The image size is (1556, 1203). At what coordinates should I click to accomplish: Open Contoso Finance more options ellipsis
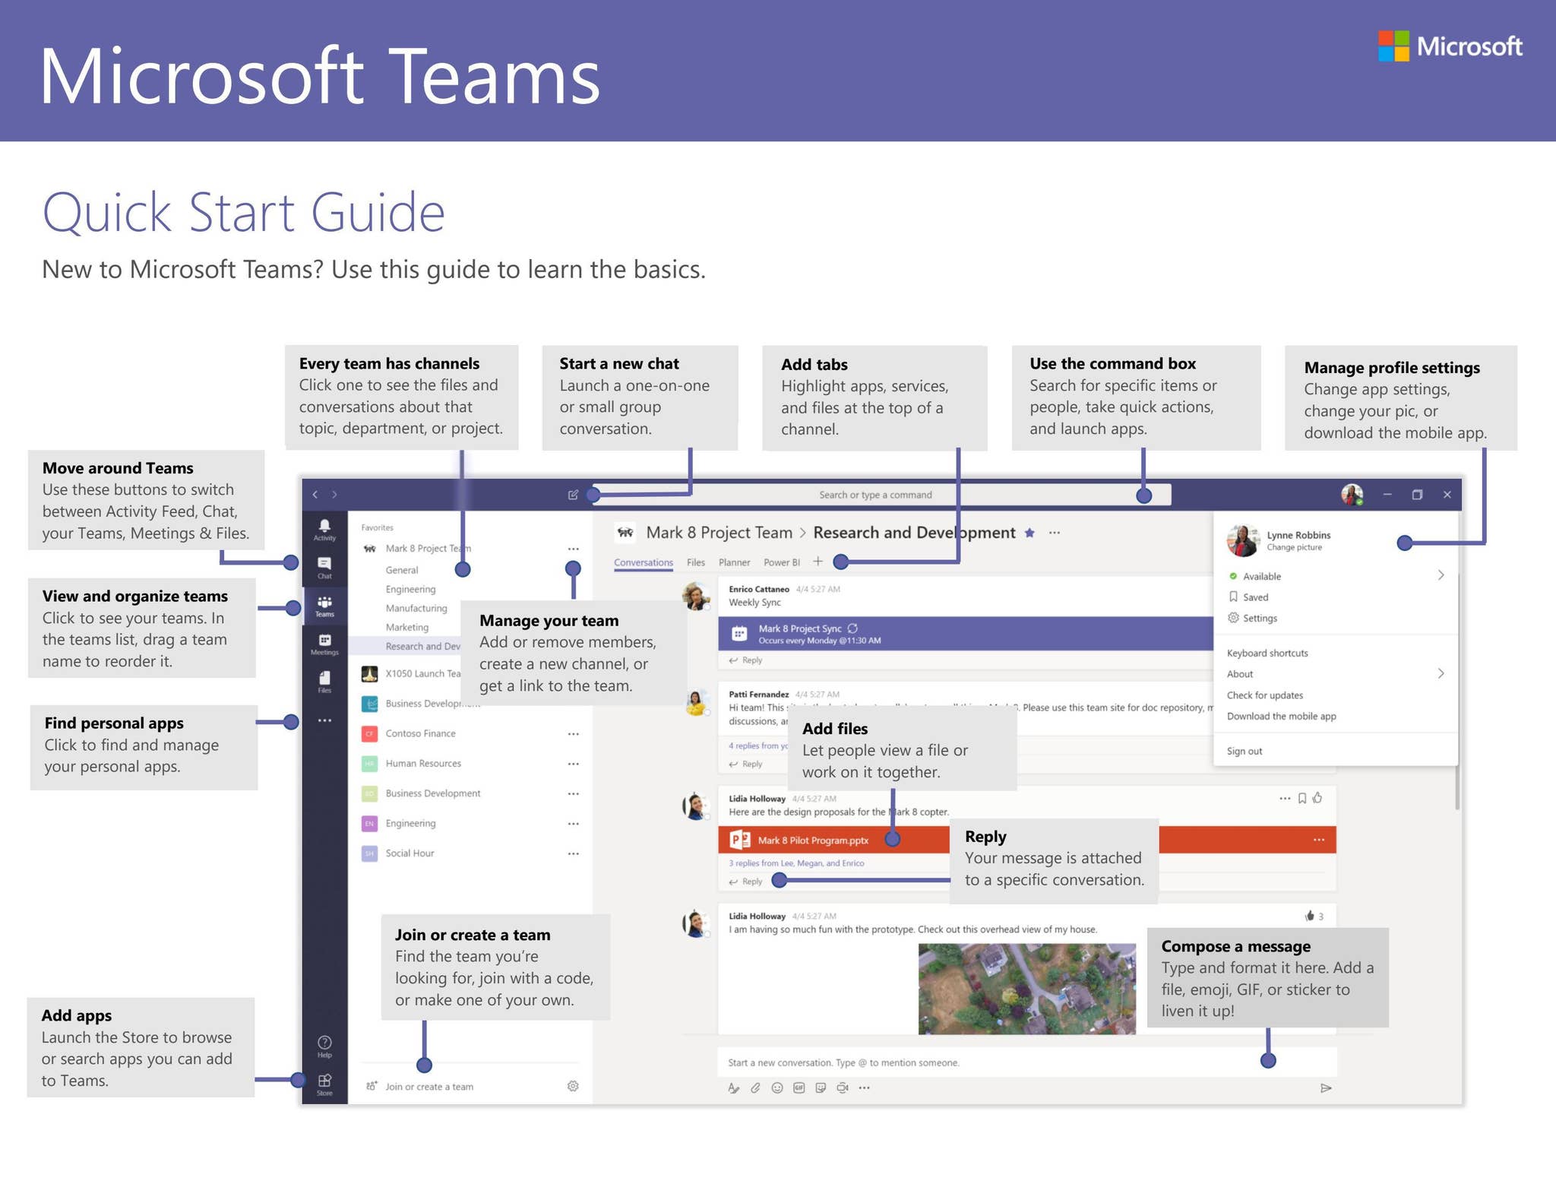[573, 734]
